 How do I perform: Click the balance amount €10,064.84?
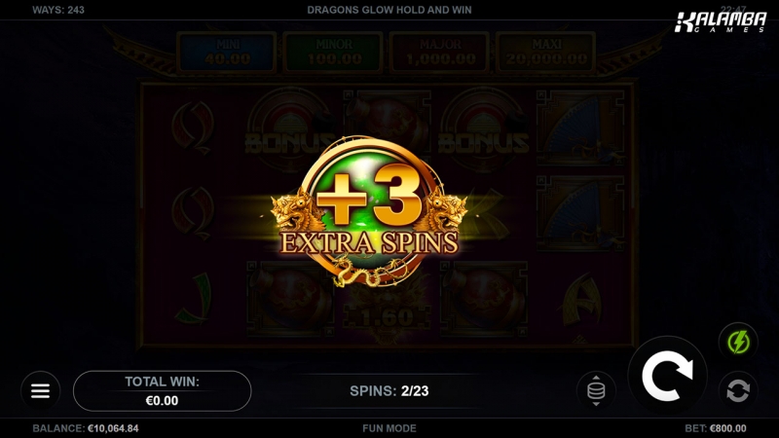113,428
